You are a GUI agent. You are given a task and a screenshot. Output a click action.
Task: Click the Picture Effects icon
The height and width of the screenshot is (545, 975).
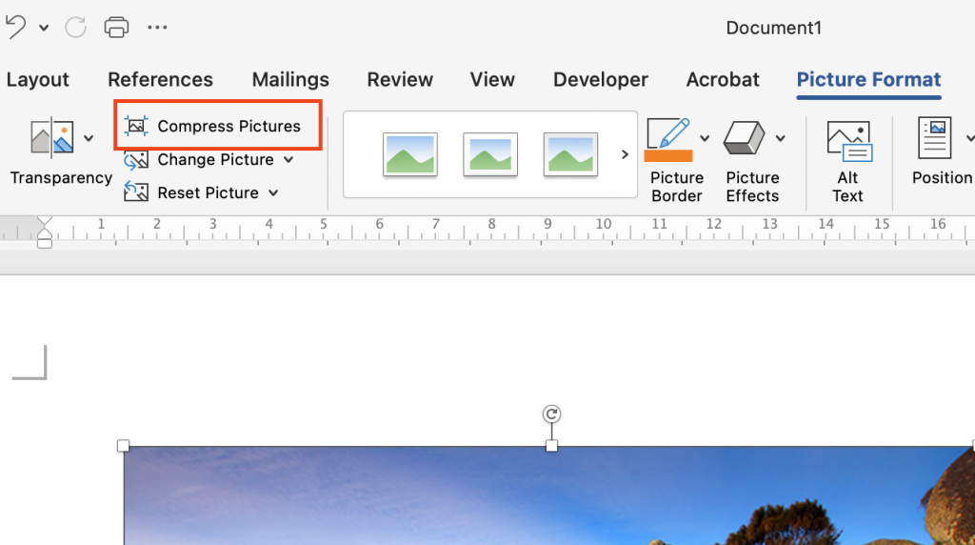[745, 138]
